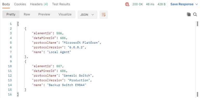Click the "Microsoft Platform" value
The image size is (201, 98).
[x=81, y=43]
